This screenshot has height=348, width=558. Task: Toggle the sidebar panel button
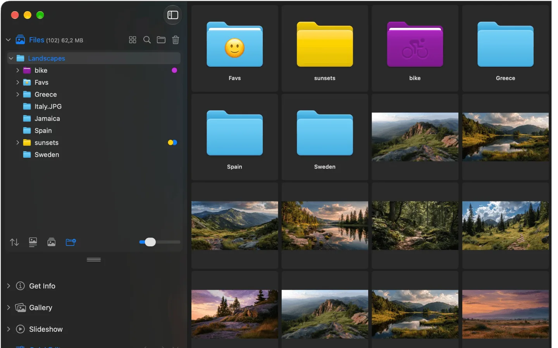[172, 15]
